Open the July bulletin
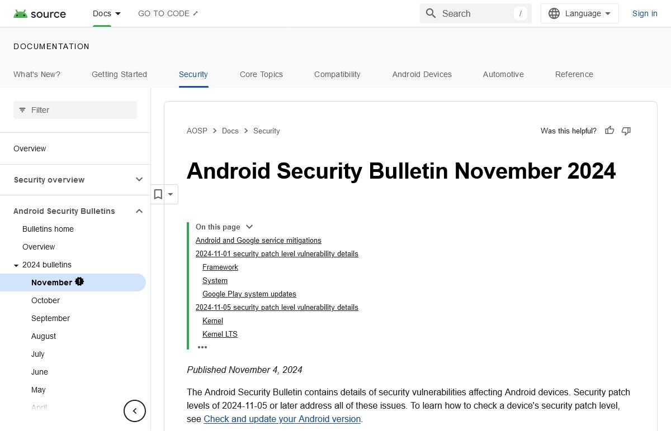Image resolution: width=671 pixels, height=431 pixels. click(38, 354)
